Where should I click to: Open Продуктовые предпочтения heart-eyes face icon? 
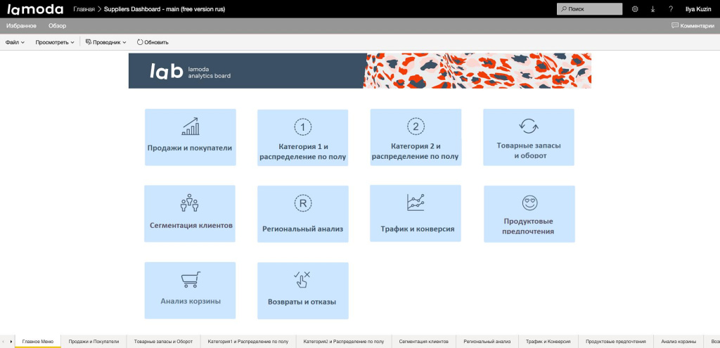[x=529, y=203]
